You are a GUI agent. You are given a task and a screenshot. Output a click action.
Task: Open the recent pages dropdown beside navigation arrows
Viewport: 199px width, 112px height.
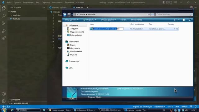[72, 15]
